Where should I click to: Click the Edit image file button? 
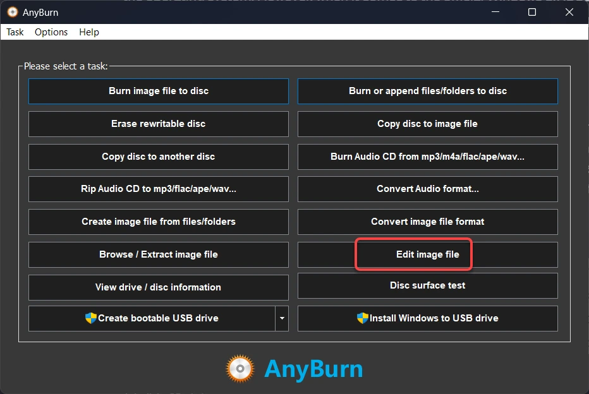coord(427,255)
